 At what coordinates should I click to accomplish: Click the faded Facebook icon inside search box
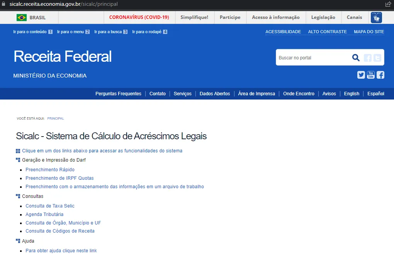[x=367, y=58]
